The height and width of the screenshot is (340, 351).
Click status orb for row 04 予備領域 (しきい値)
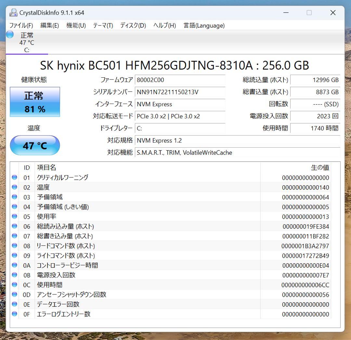tap(15, 206)
